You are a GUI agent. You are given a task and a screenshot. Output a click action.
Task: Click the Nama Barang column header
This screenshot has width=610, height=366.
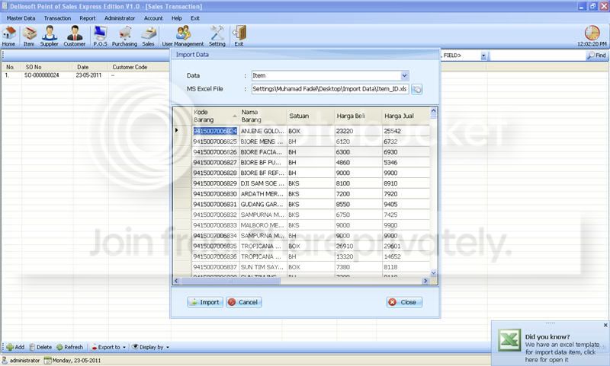click(263, 116)
